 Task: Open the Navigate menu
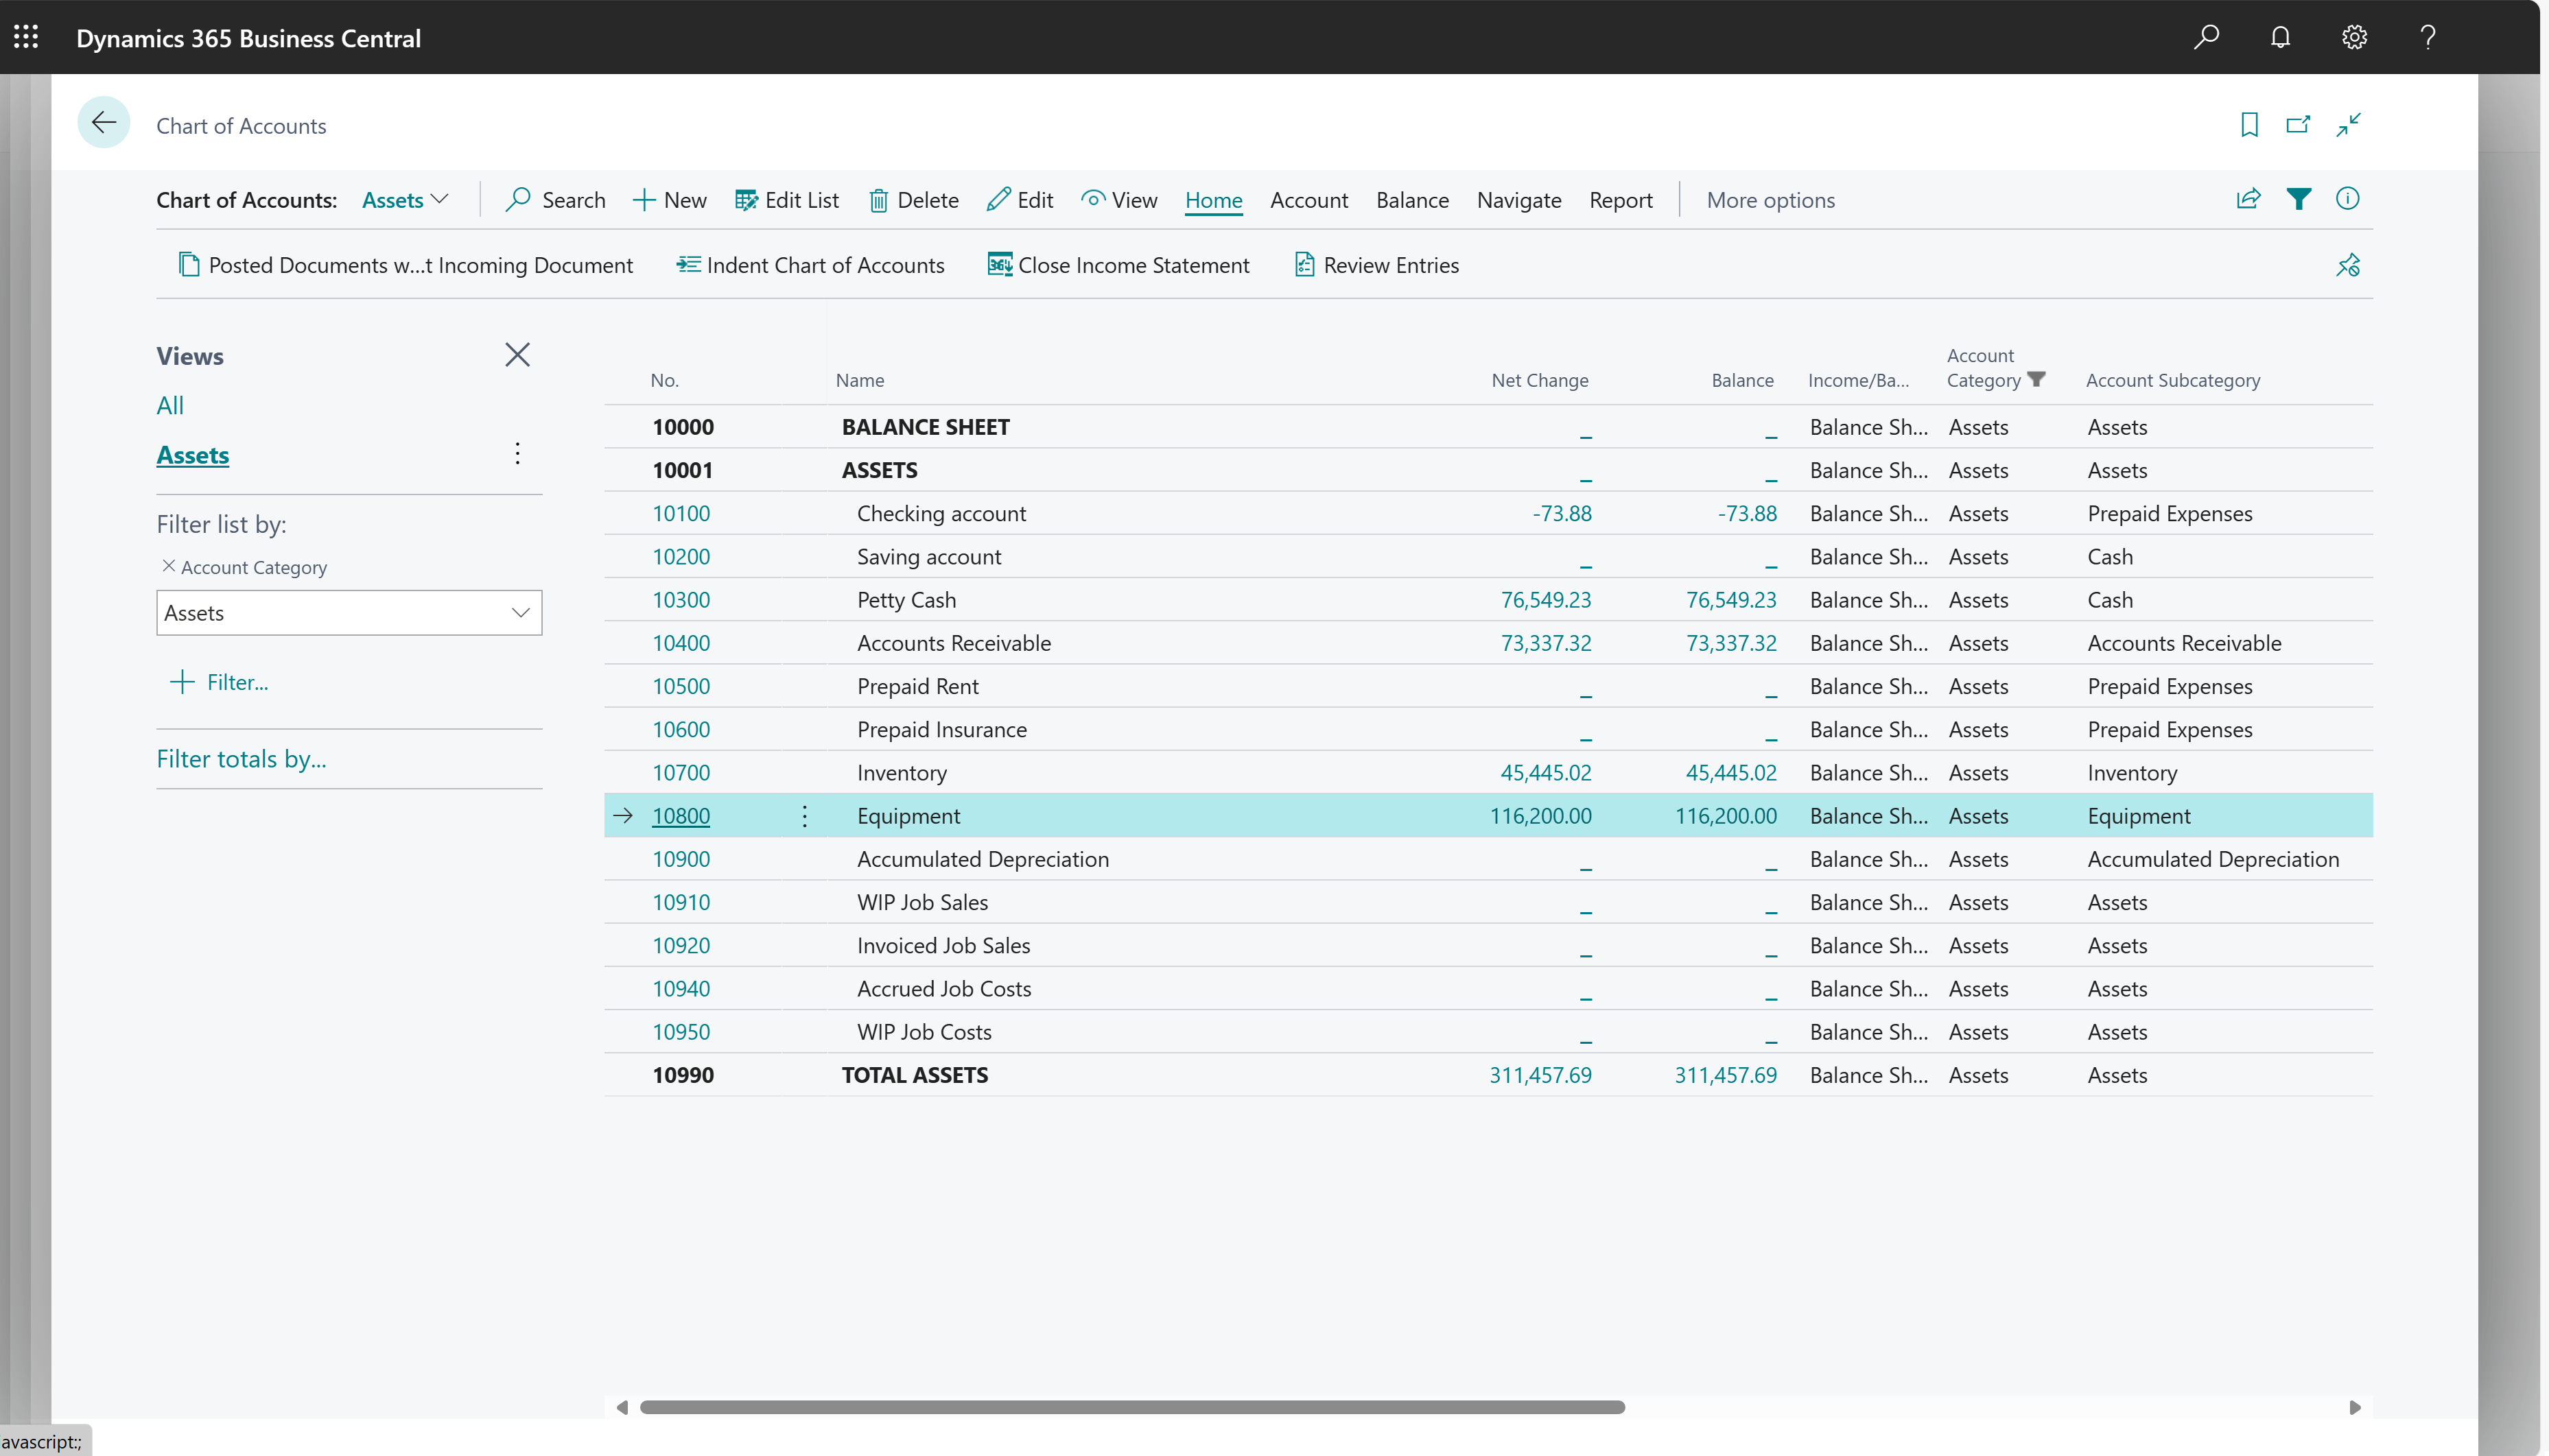[x=1518, y=200]
